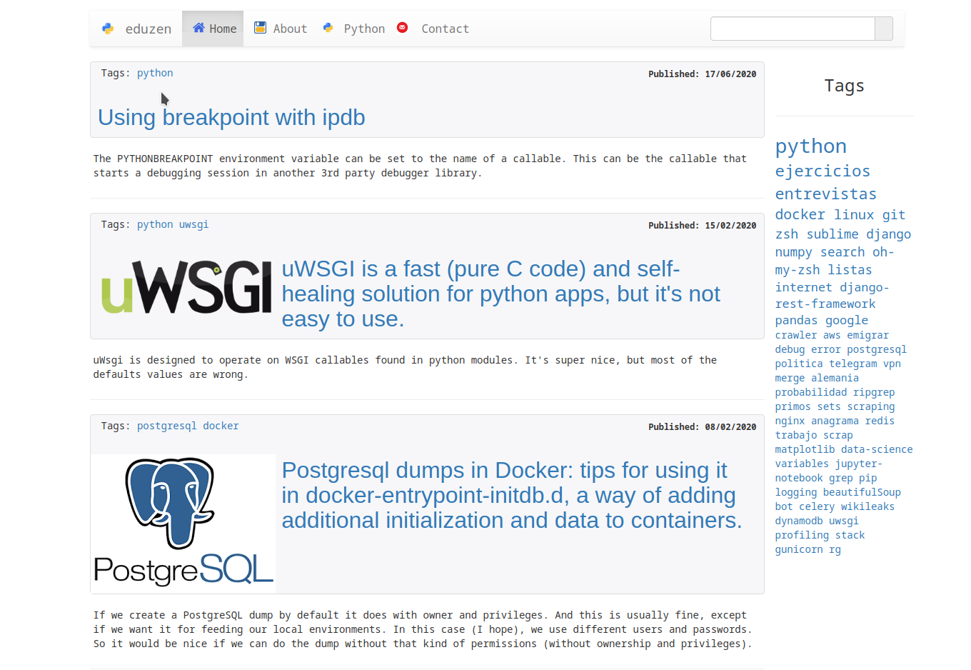Click inside the search input field
This screenshot has width=971, height=670.
pos(793,28)
